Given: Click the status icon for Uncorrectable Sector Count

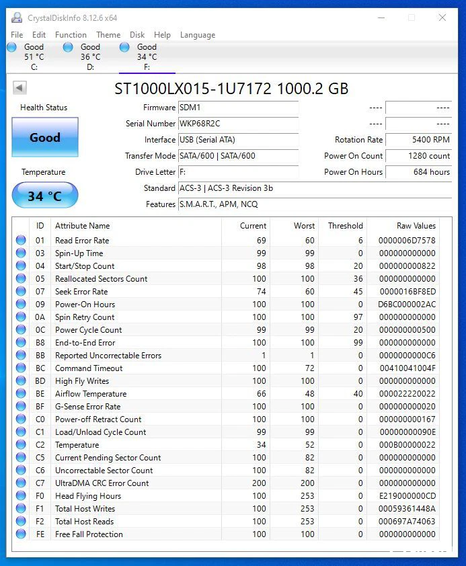Looking at the screenshot, I should [x=21, y=470].
